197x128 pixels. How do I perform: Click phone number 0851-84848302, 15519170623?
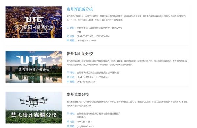coord(93,77)
